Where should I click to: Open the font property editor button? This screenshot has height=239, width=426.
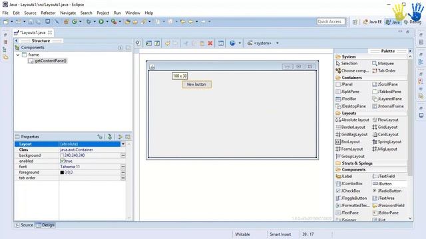[122, 167]
